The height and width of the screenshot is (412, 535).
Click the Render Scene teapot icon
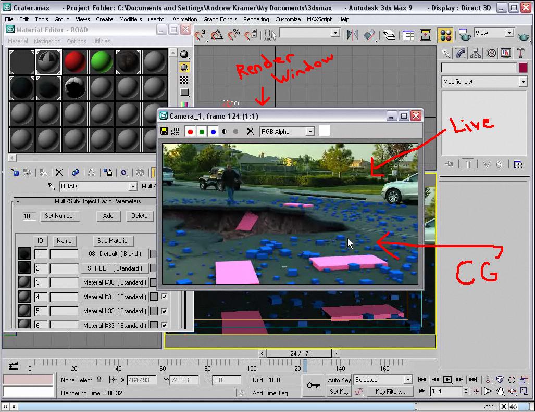[x=464, y=35]
